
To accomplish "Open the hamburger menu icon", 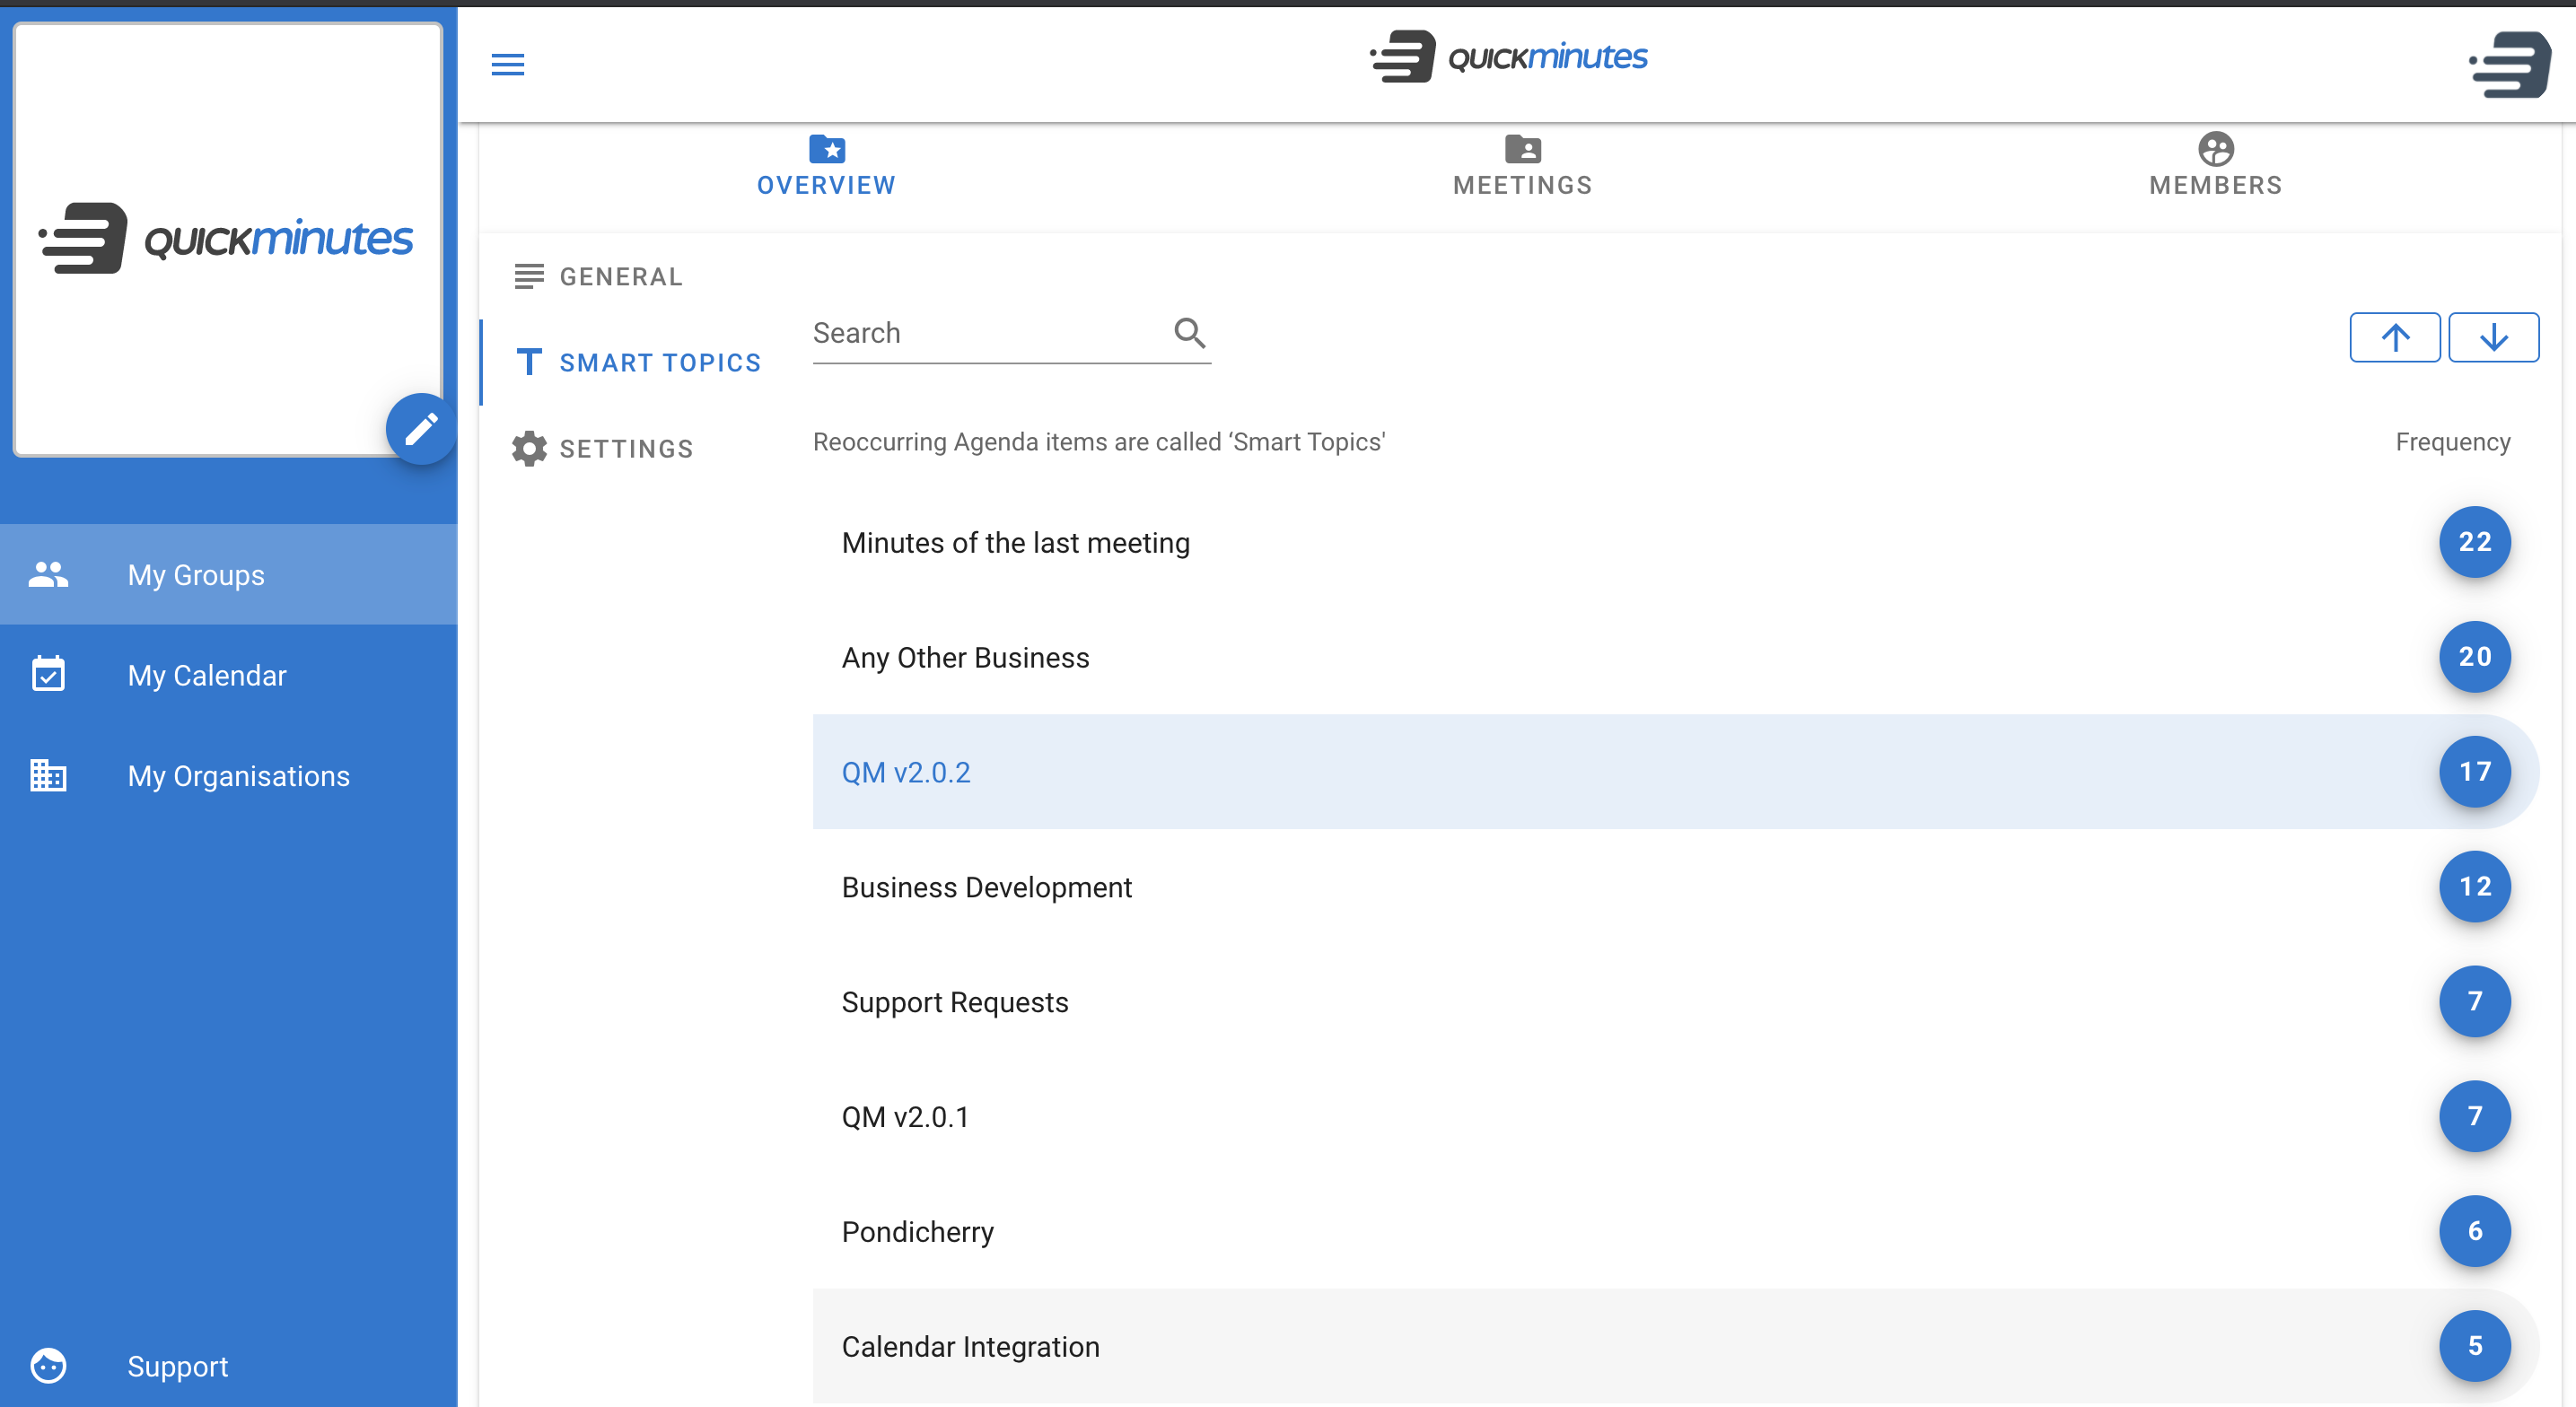I will click(508, 65).
